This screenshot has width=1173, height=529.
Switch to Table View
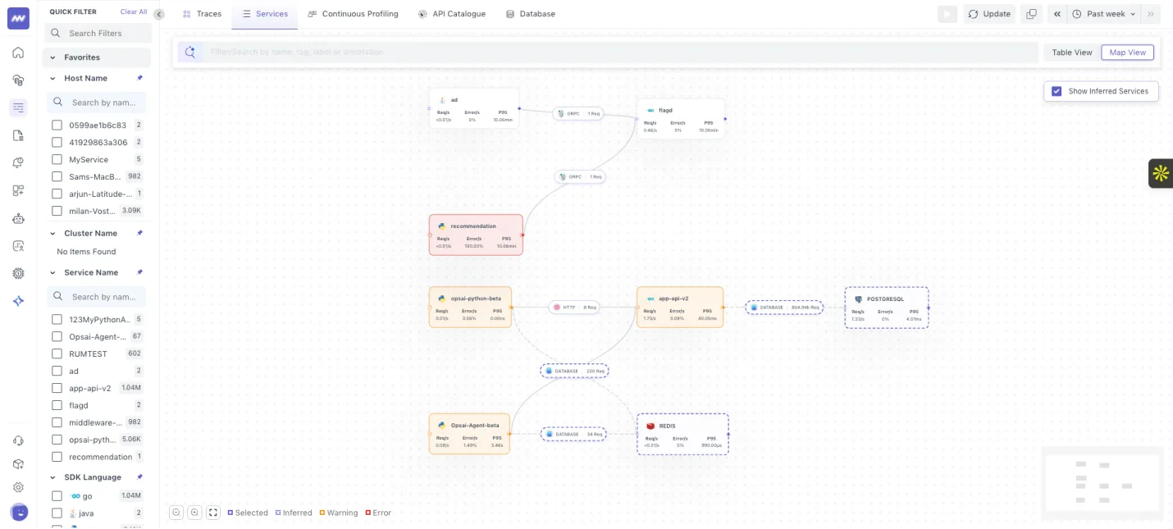tap(1072, 52)
